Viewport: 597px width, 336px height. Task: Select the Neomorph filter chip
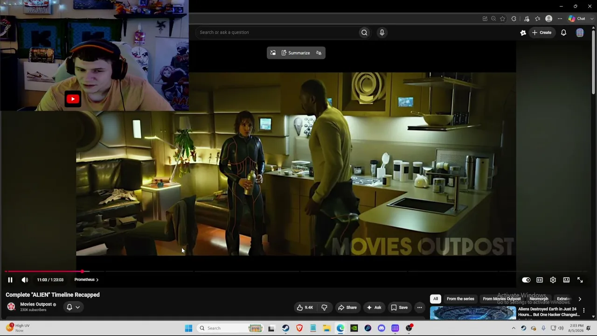[x=539, y=299]
